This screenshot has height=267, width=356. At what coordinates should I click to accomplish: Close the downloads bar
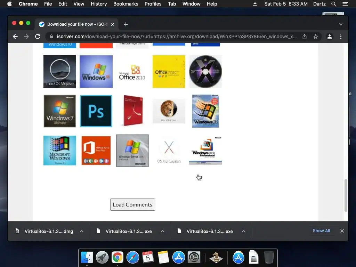coord(342,231)
